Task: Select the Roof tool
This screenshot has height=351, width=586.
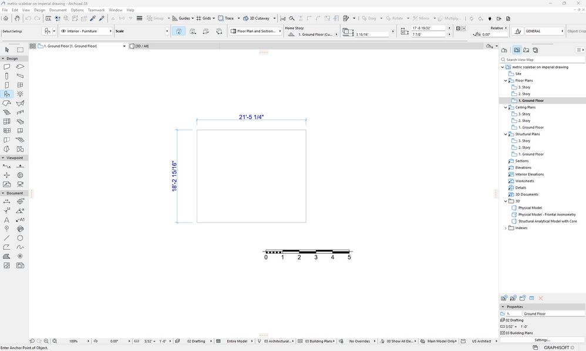Action: [6, 103]
